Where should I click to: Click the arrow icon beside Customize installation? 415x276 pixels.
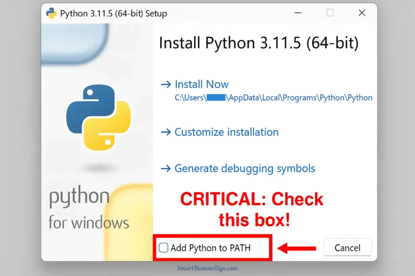166,132
